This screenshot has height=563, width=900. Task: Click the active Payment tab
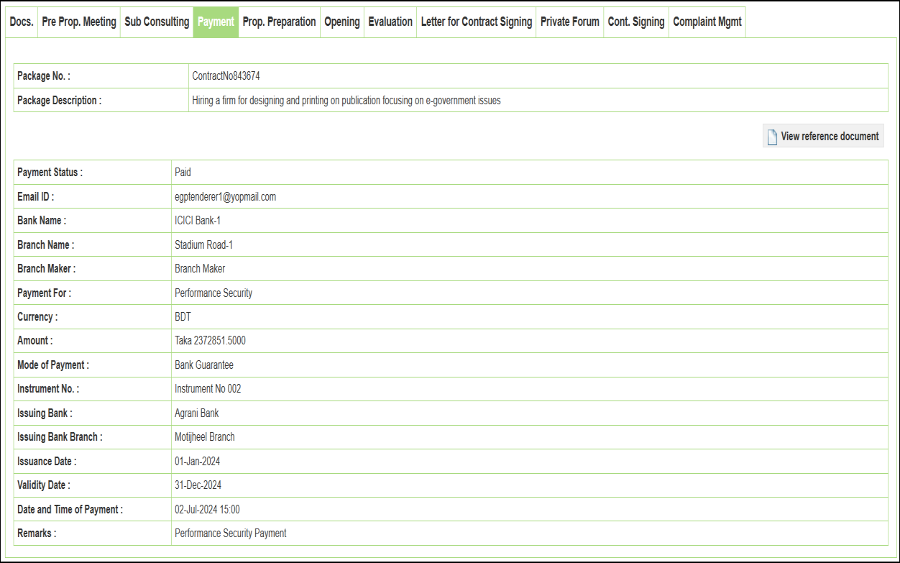216,22
